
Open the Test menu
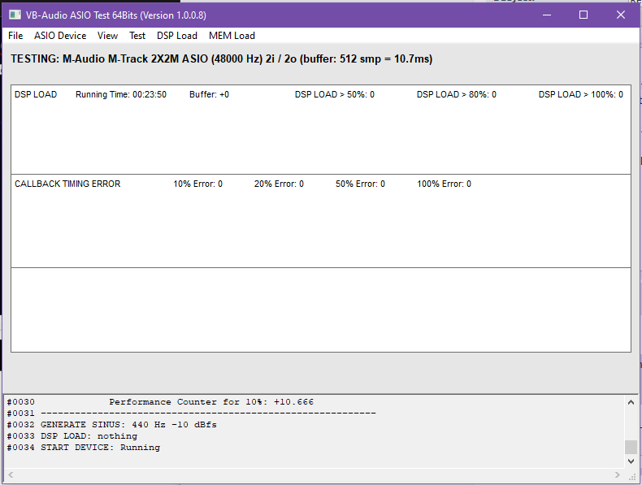(x=137, y=36)
